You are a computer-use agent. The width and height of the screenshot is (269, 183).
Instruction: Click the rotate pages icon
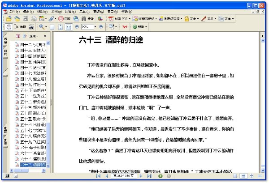point(112,27)
